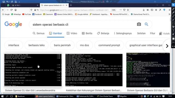Switch to the Semua results tab
Screen dimensions: 175x98
click(x=39, y=33)
